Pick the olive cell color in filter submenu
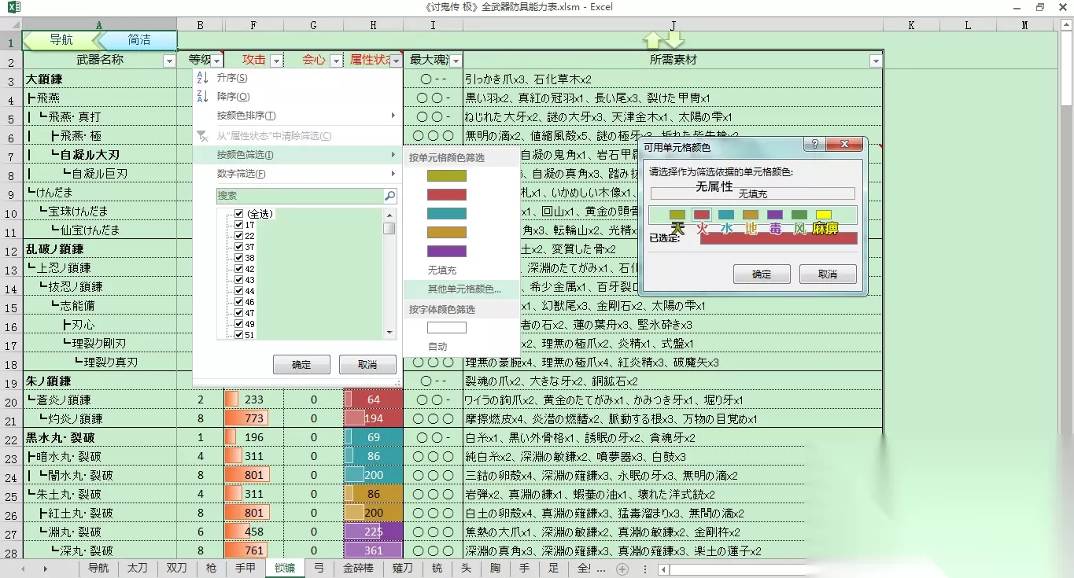Viewport: 1074px width, 578px height. [x=447, y=175]
